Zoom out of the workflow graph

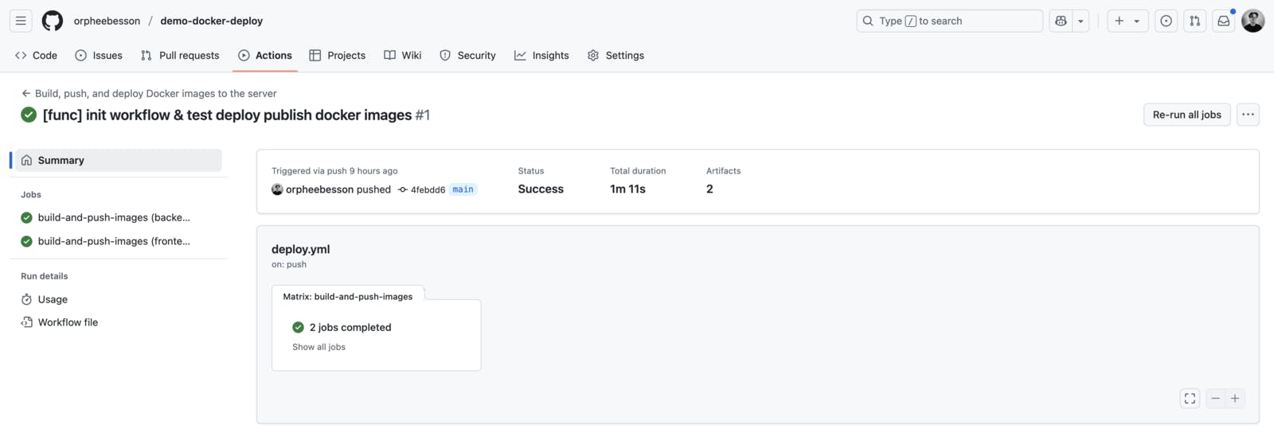coord(1215,399)
